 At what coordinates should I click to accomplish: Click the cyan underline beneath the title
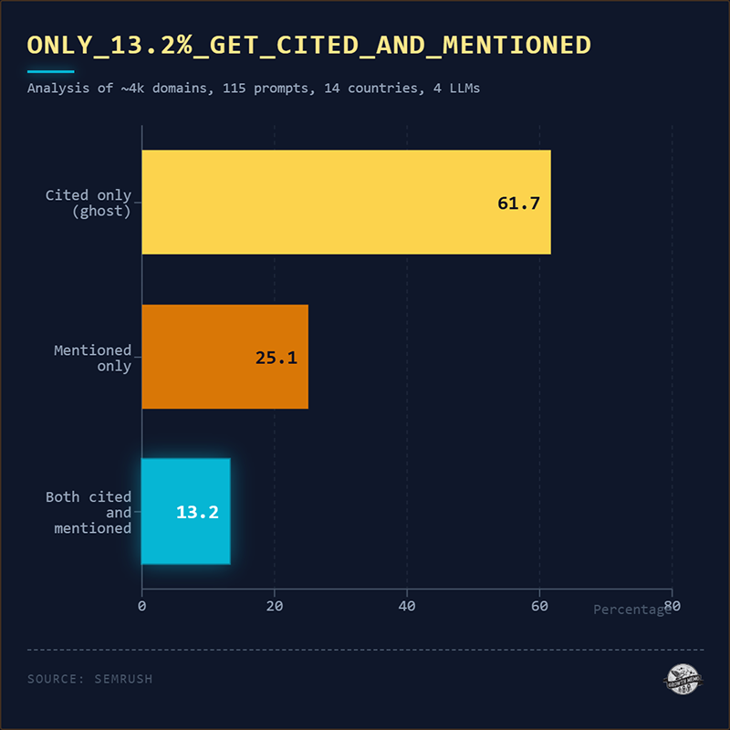pyautogui.click(x=50, y=70)
